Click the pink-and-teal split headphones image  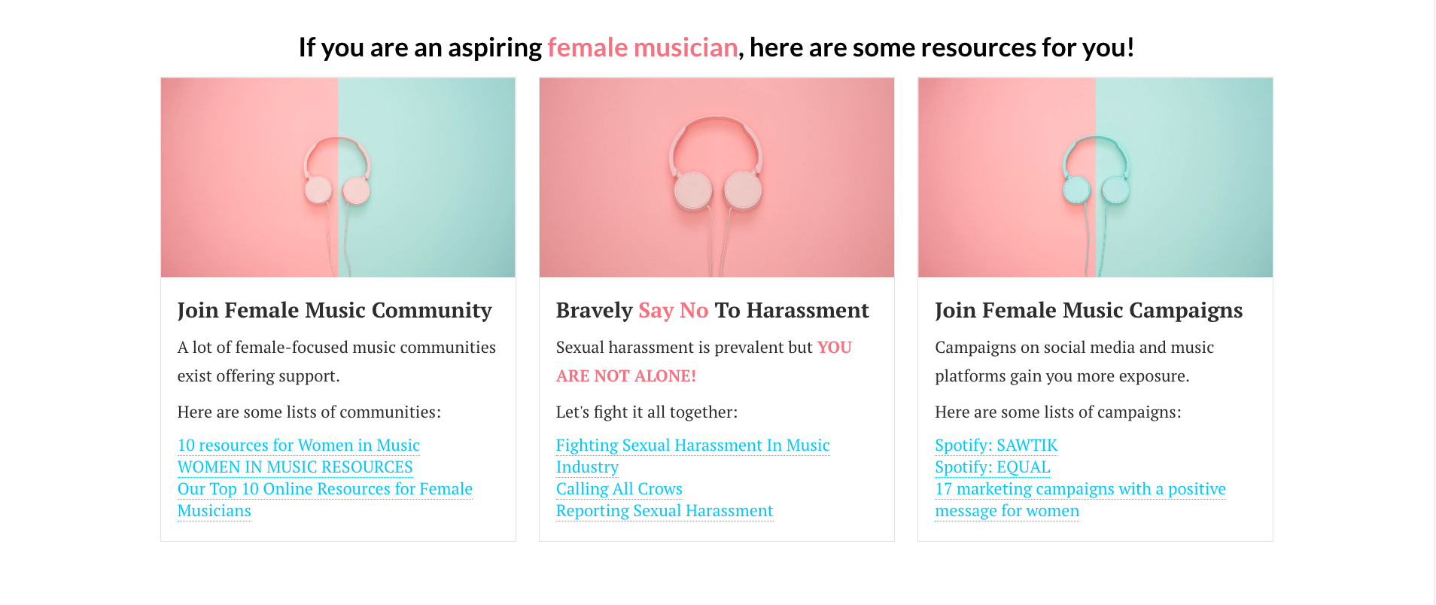(x=338, y=178)
